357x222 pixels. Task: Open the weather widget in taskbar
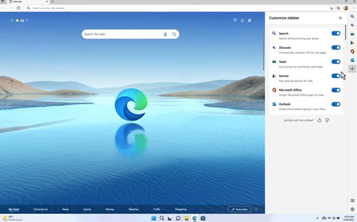[x=13, y=218]
